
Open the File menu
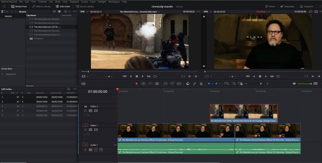pos(21,2)
